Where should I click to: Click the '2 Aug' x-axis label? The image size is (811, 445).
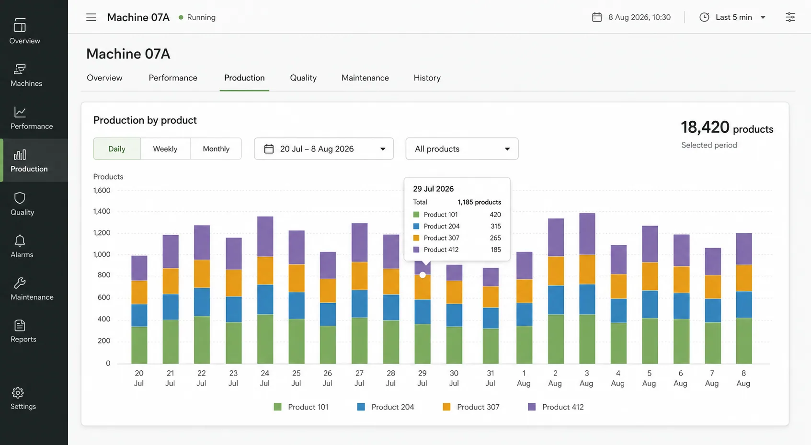(x=555, y=378)
